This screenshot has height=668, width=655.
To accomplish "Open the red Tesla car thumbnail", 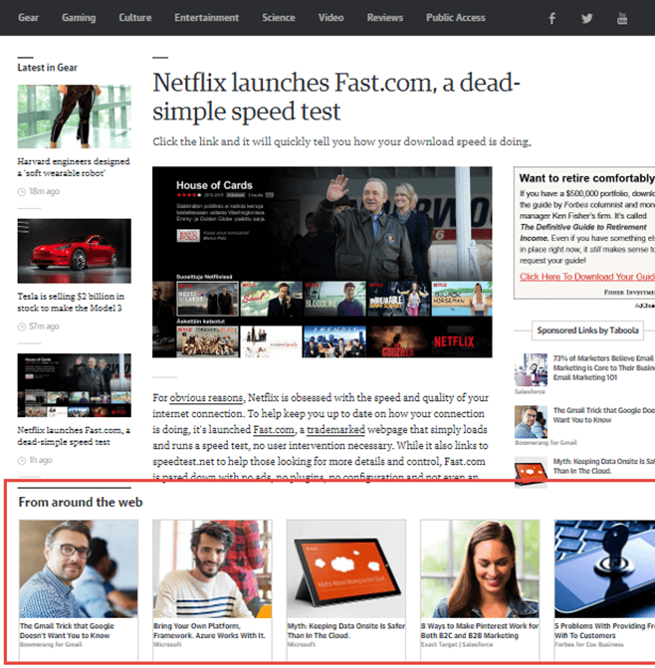I will point(74,251).
